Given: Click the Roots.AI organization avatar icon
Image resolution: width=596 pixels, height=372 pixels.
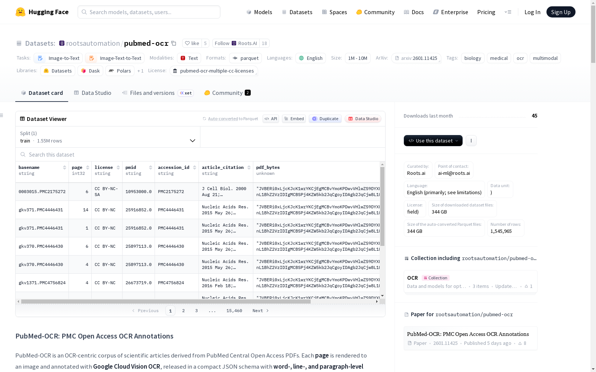Looking at the screenshot, I should 234,43.
